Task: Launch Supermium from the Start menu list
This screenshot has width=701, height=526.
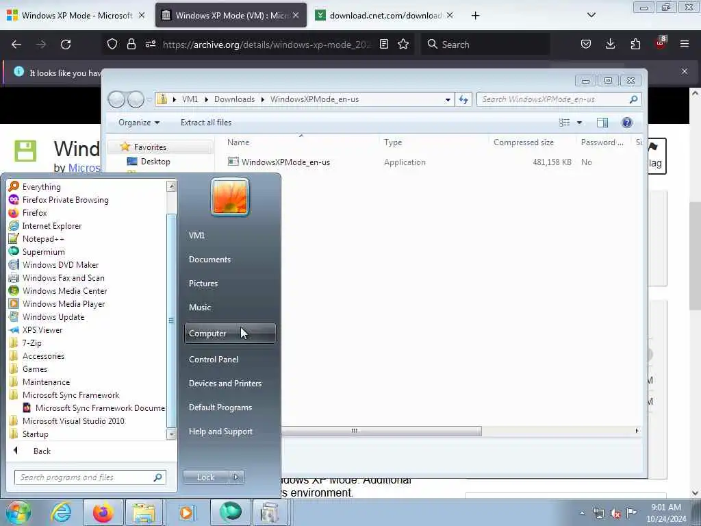Action: 43,252
